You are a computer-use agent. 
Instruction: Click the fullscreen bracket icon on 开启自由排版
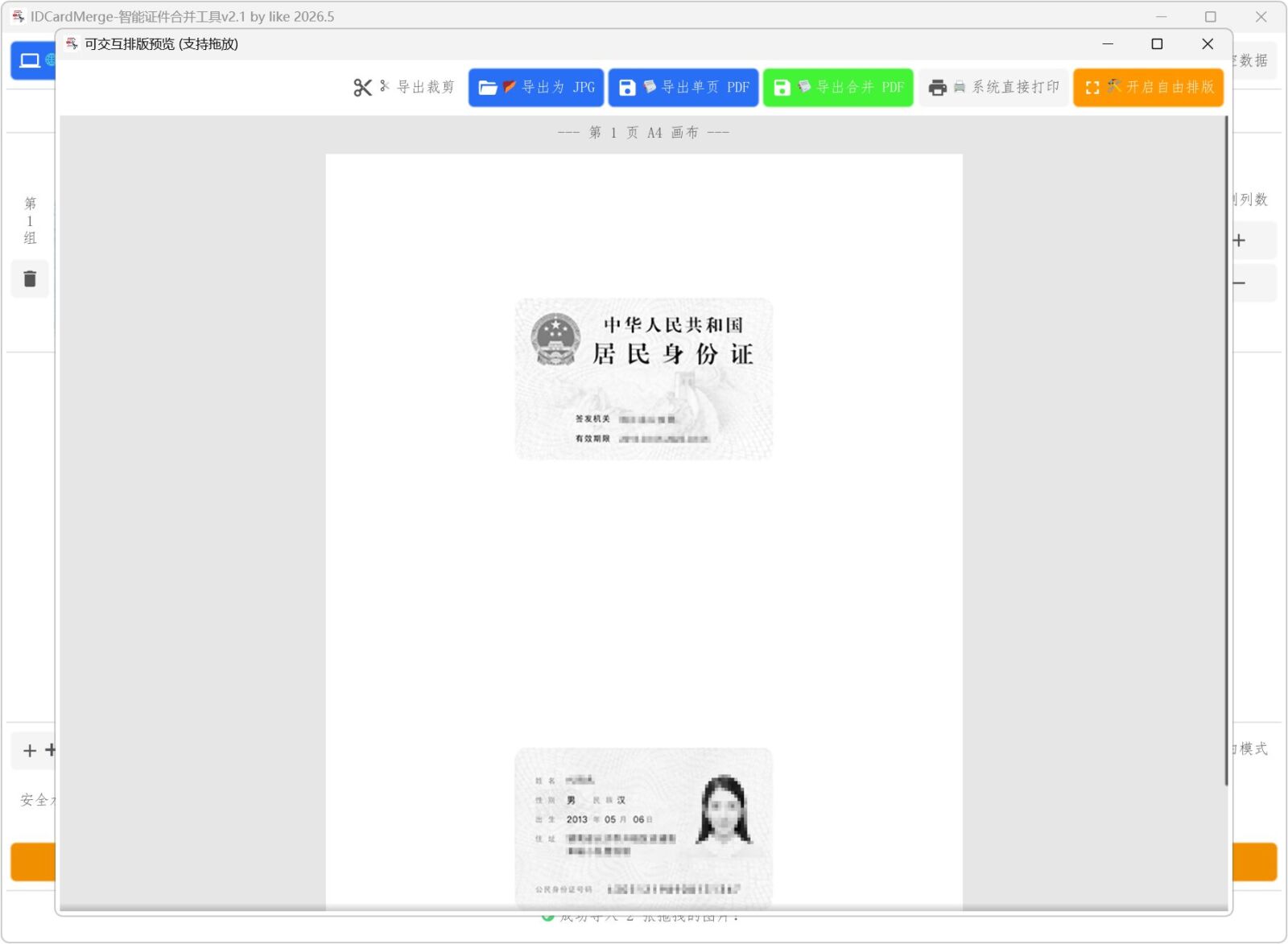pos(1092,88)
